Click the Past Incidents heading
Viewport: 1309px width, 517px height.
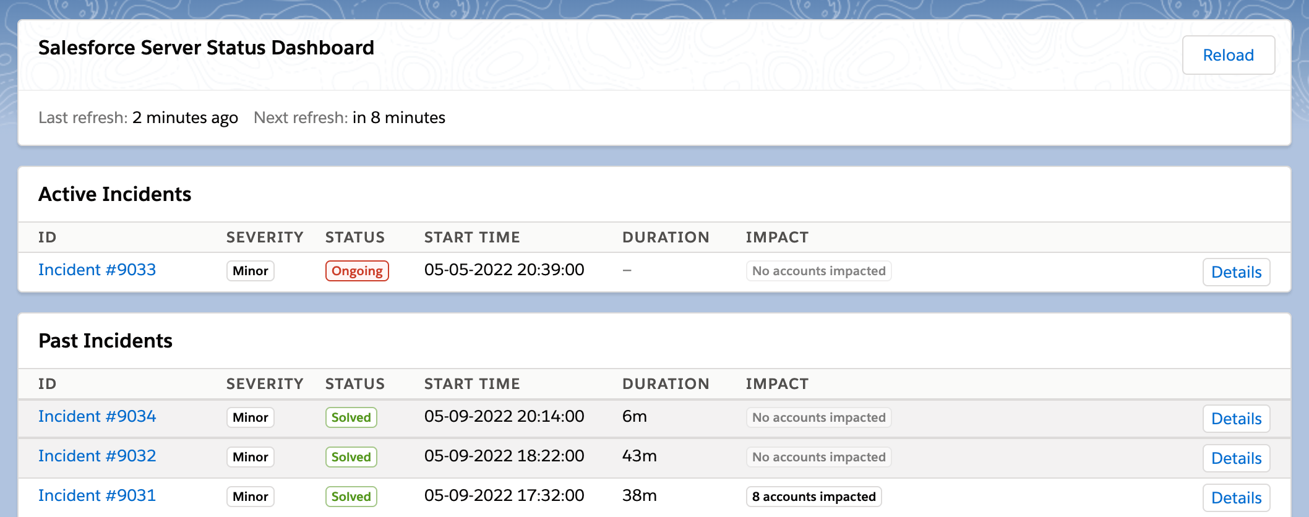point(106,341)
